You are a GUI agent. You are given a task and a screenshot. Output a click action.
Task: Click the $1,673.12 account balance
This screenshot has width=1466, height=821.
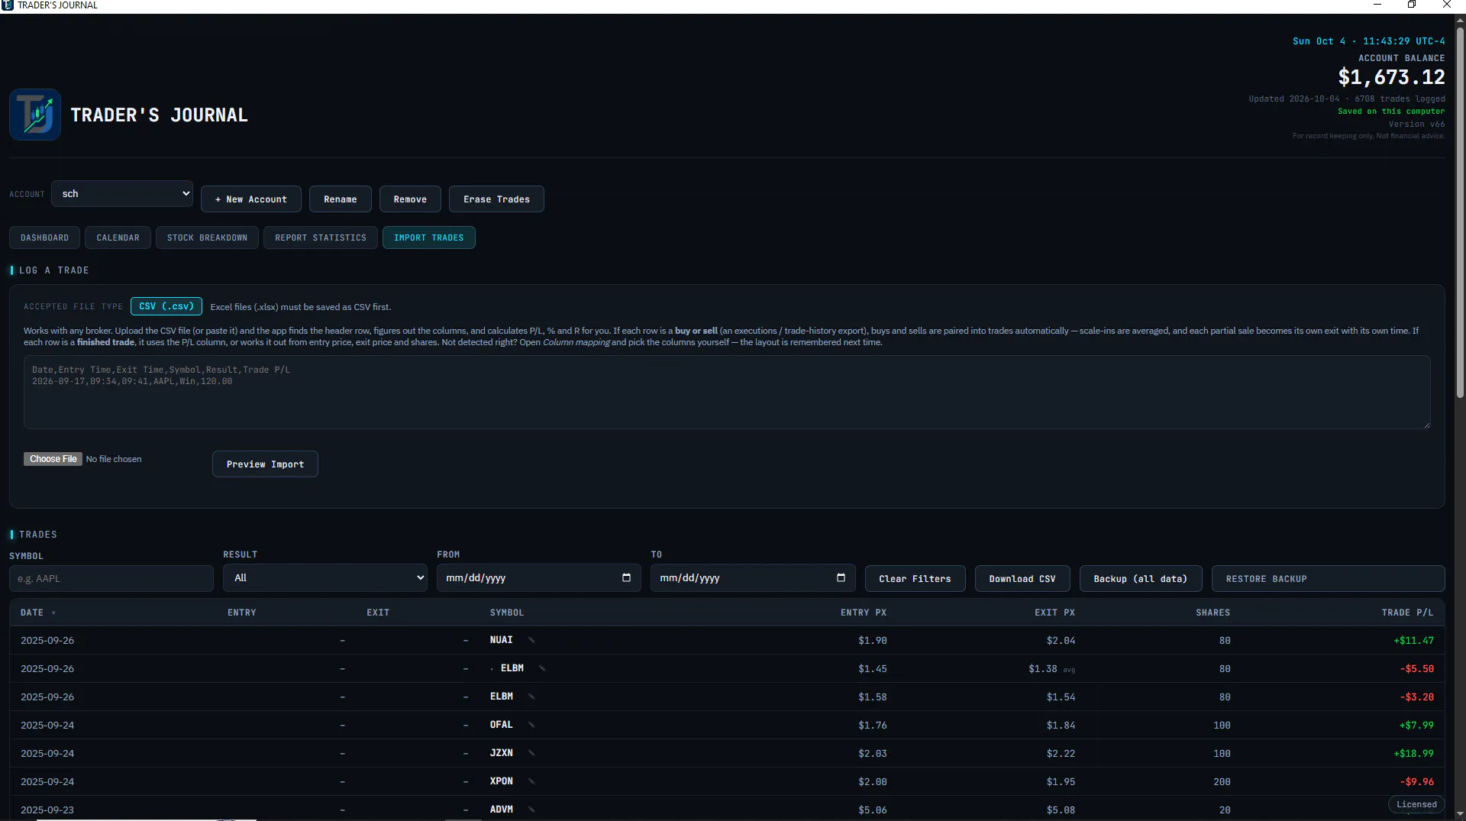tap(1391, 77)
